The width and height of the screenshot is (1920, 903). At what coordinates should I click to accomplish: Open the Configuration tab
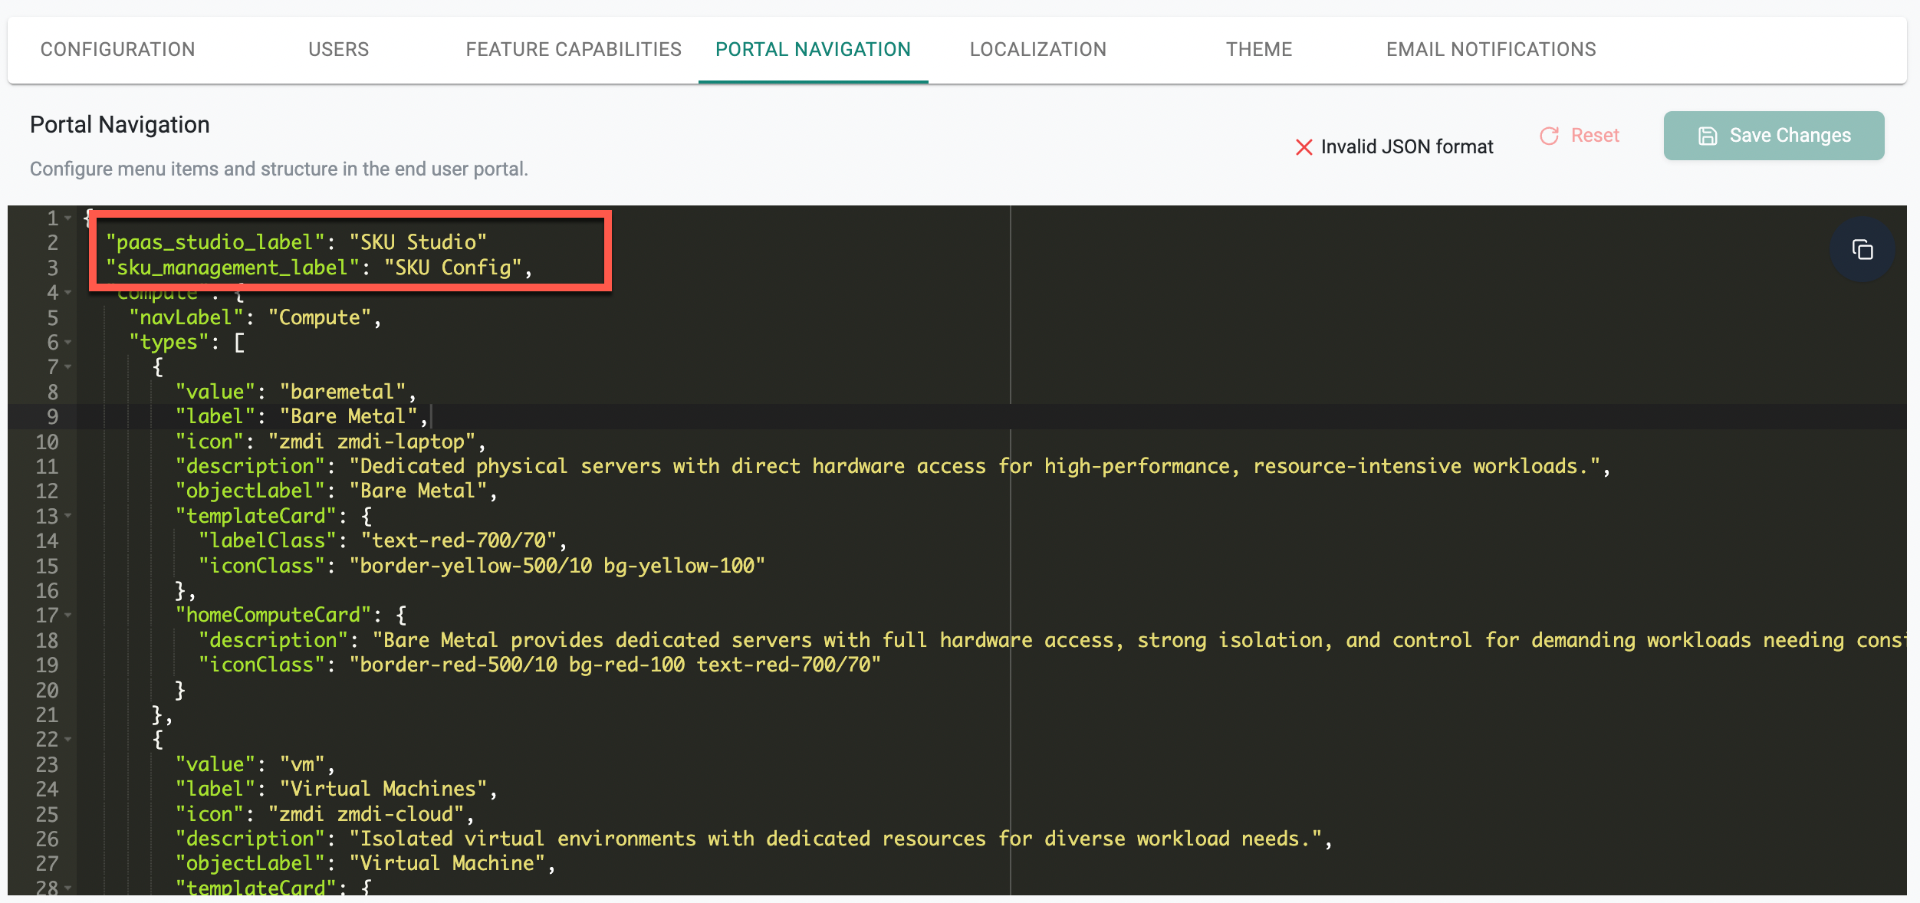coord(117,50)
